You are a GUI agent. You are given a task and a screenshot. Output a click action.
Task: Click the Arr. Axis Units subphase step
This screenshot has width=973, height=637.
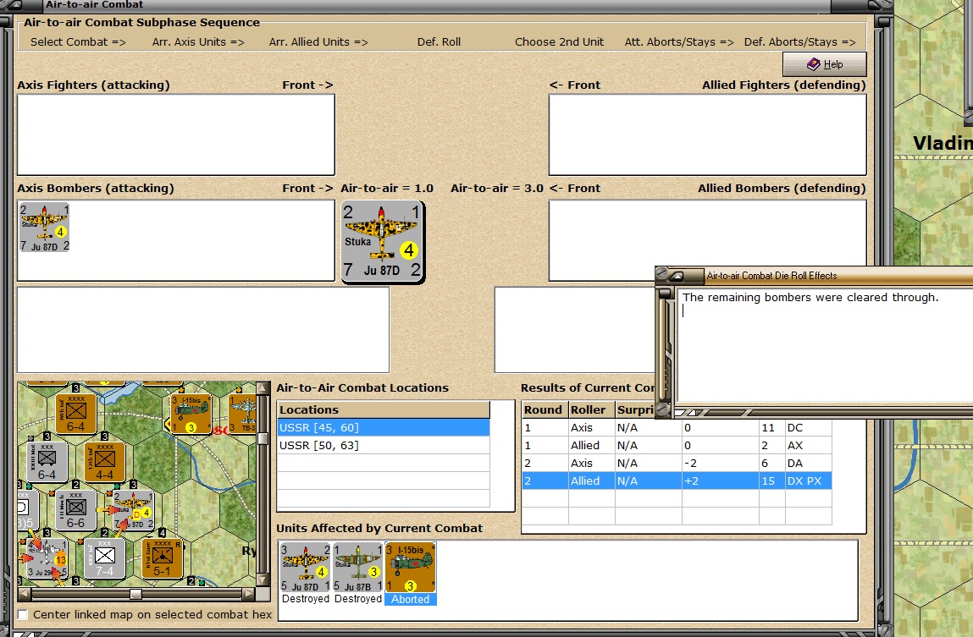[x=198, y=42]
